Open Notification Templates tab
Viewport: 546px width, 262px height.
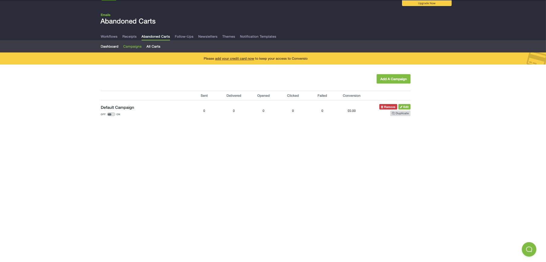258,36
